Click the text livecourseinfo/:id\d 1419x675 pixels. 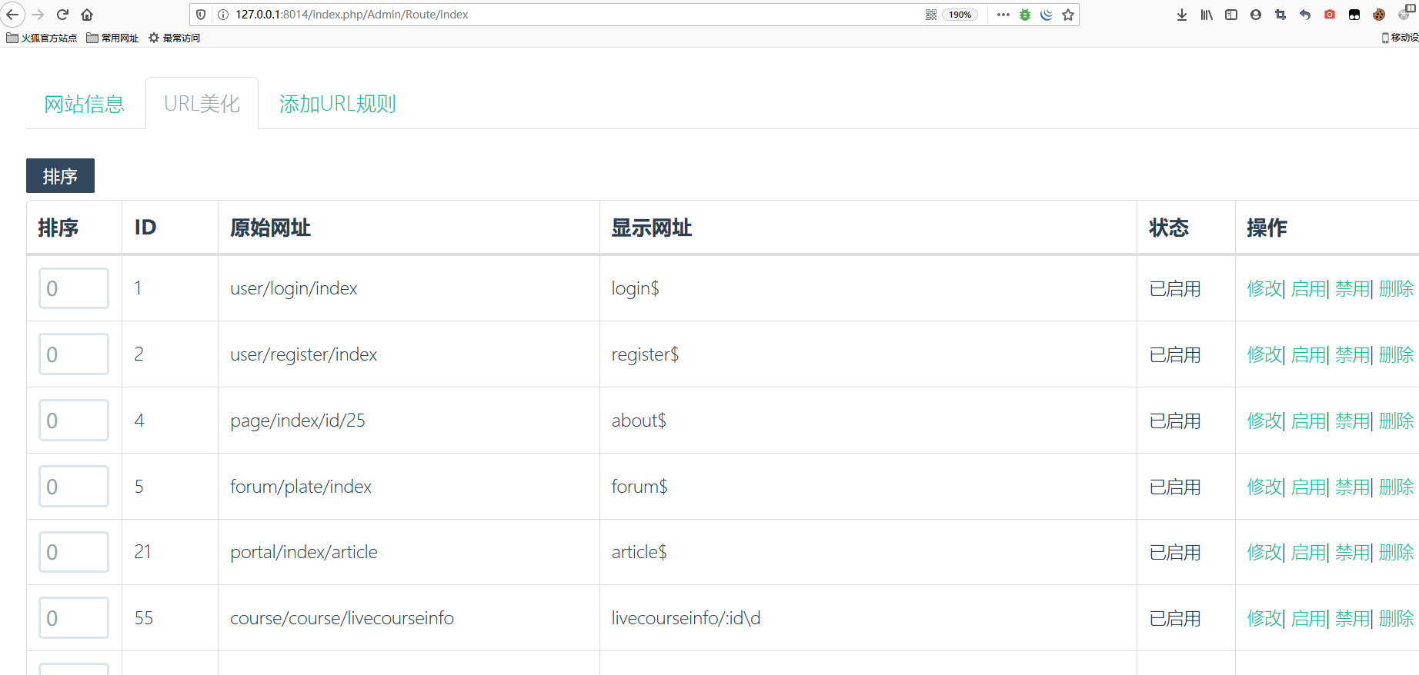click(x=686, y=618)
